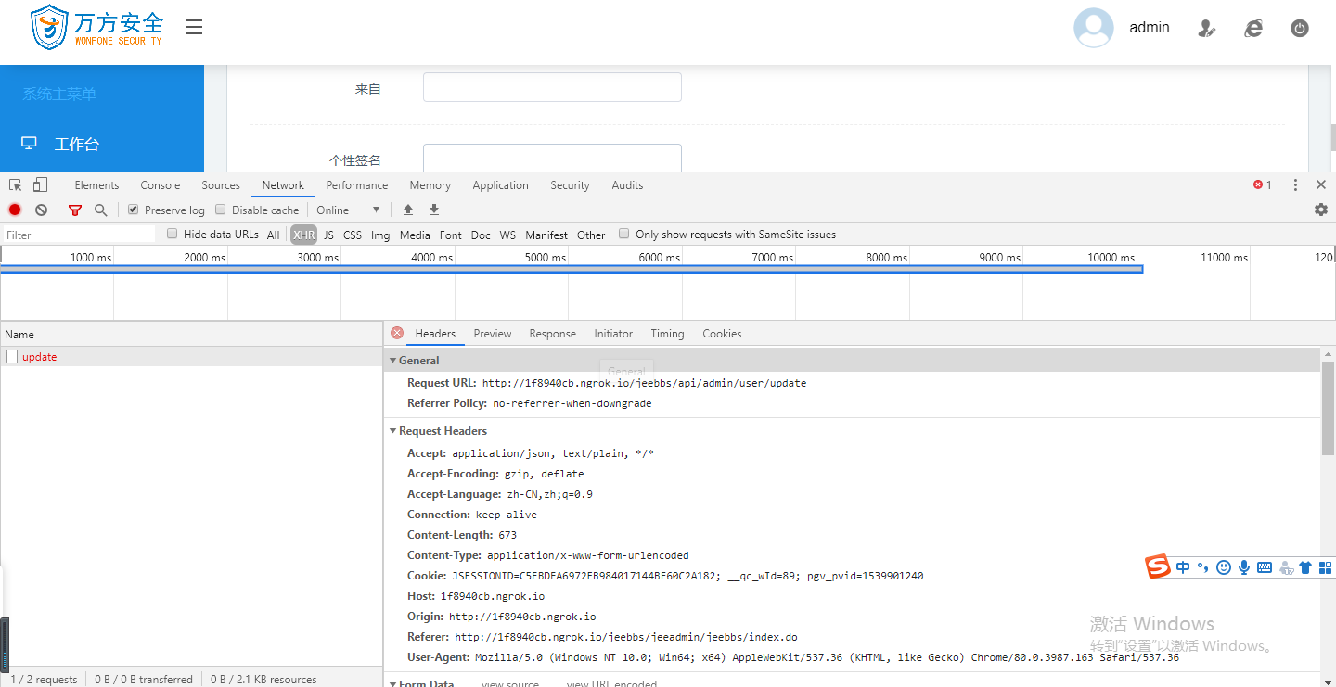Switch to the Console tab

[x=160, y=185]
